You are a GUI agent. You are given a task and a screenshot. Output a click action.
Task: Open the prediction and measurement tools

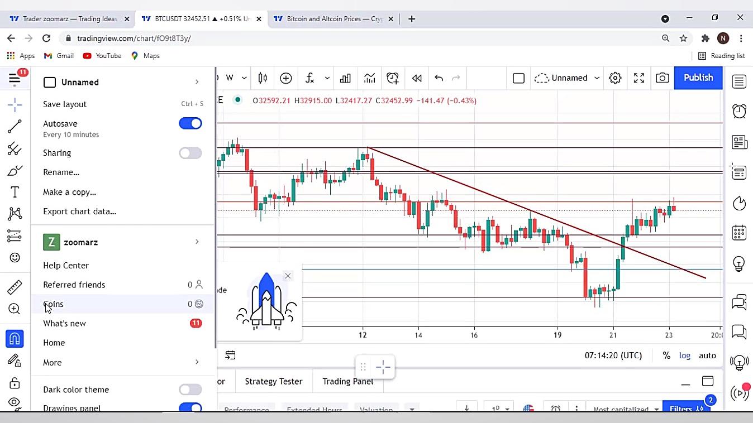pos(15,236)
